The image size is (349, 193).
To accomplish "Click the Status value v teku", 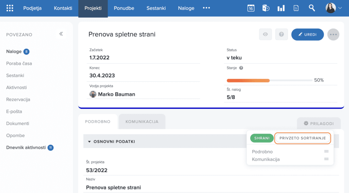I will click(x=234, y=58).
